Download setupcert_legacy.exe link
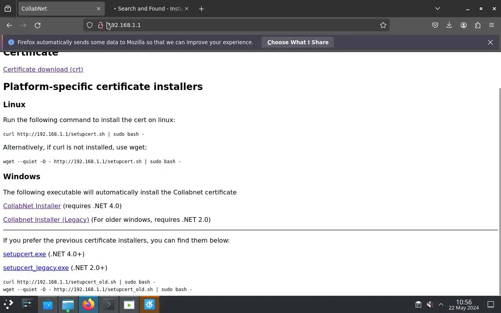The width and height of the screenshot is (501, 313). [36, 268]
